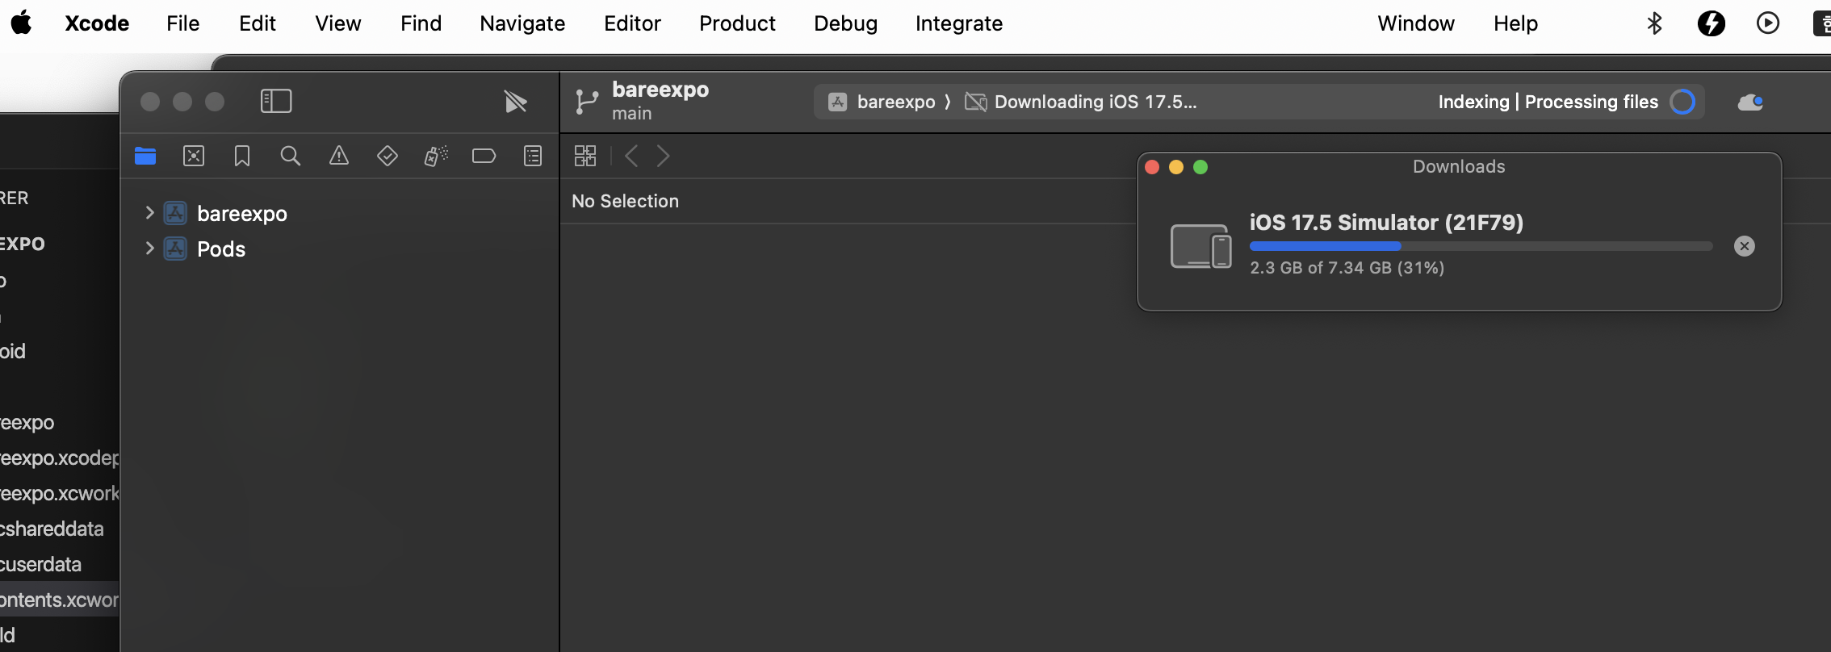1831x652 pixels.
Task: Open the View menu
Action: pyautogui.click(x=337, y=23)
